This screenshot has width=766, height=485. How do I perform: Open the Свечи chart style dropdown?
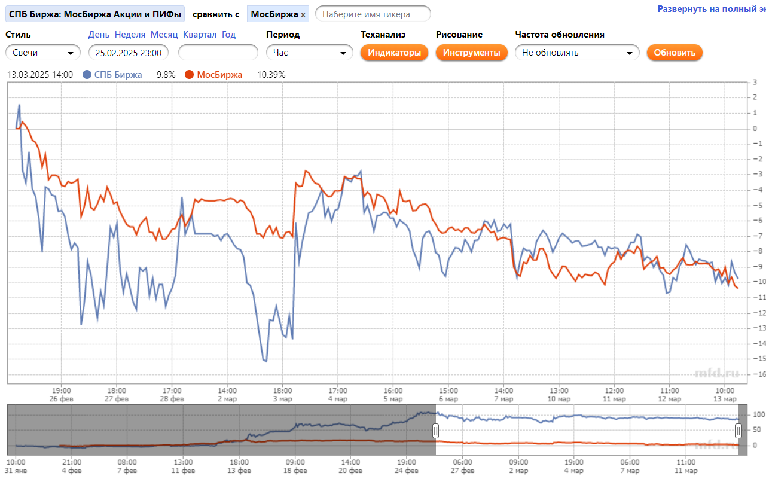coord(43,53)
